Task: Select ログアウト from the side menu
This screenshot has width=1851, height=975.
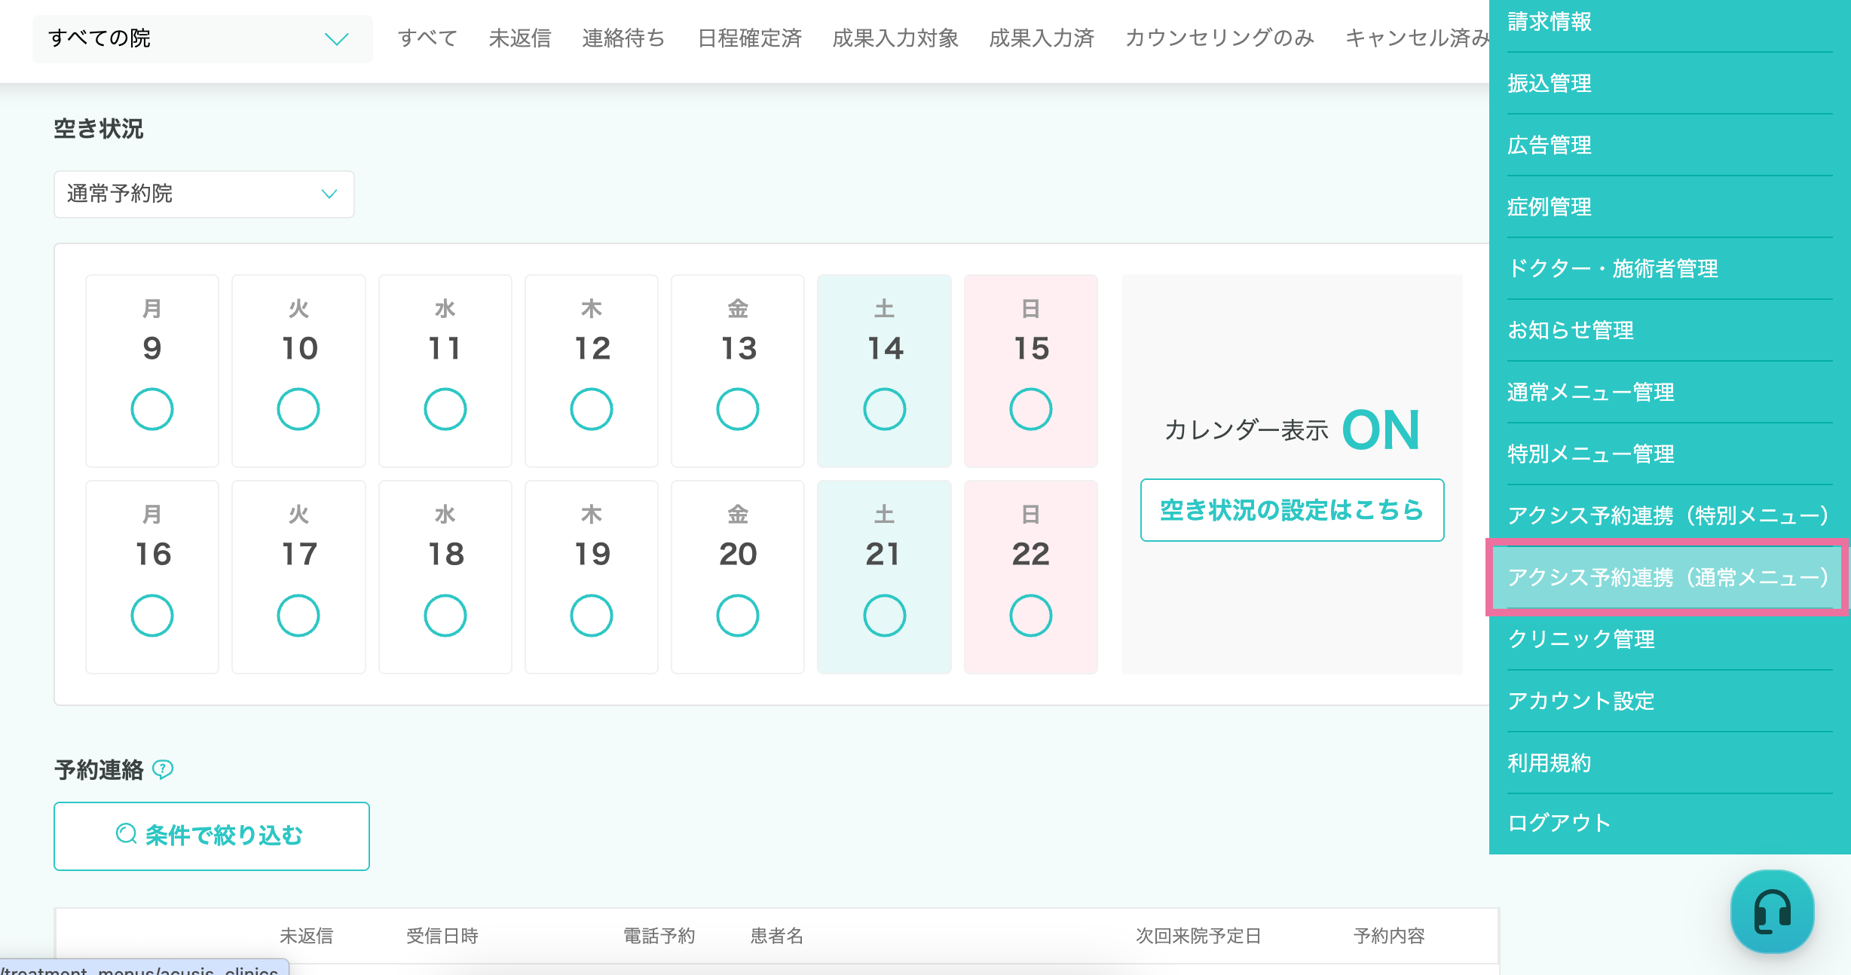Action: [x=1559, y=823]
